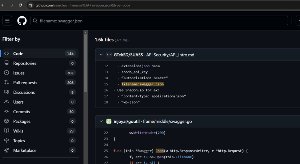Filter results by Issues
300x164 pixels.
[x=40, y=73]
